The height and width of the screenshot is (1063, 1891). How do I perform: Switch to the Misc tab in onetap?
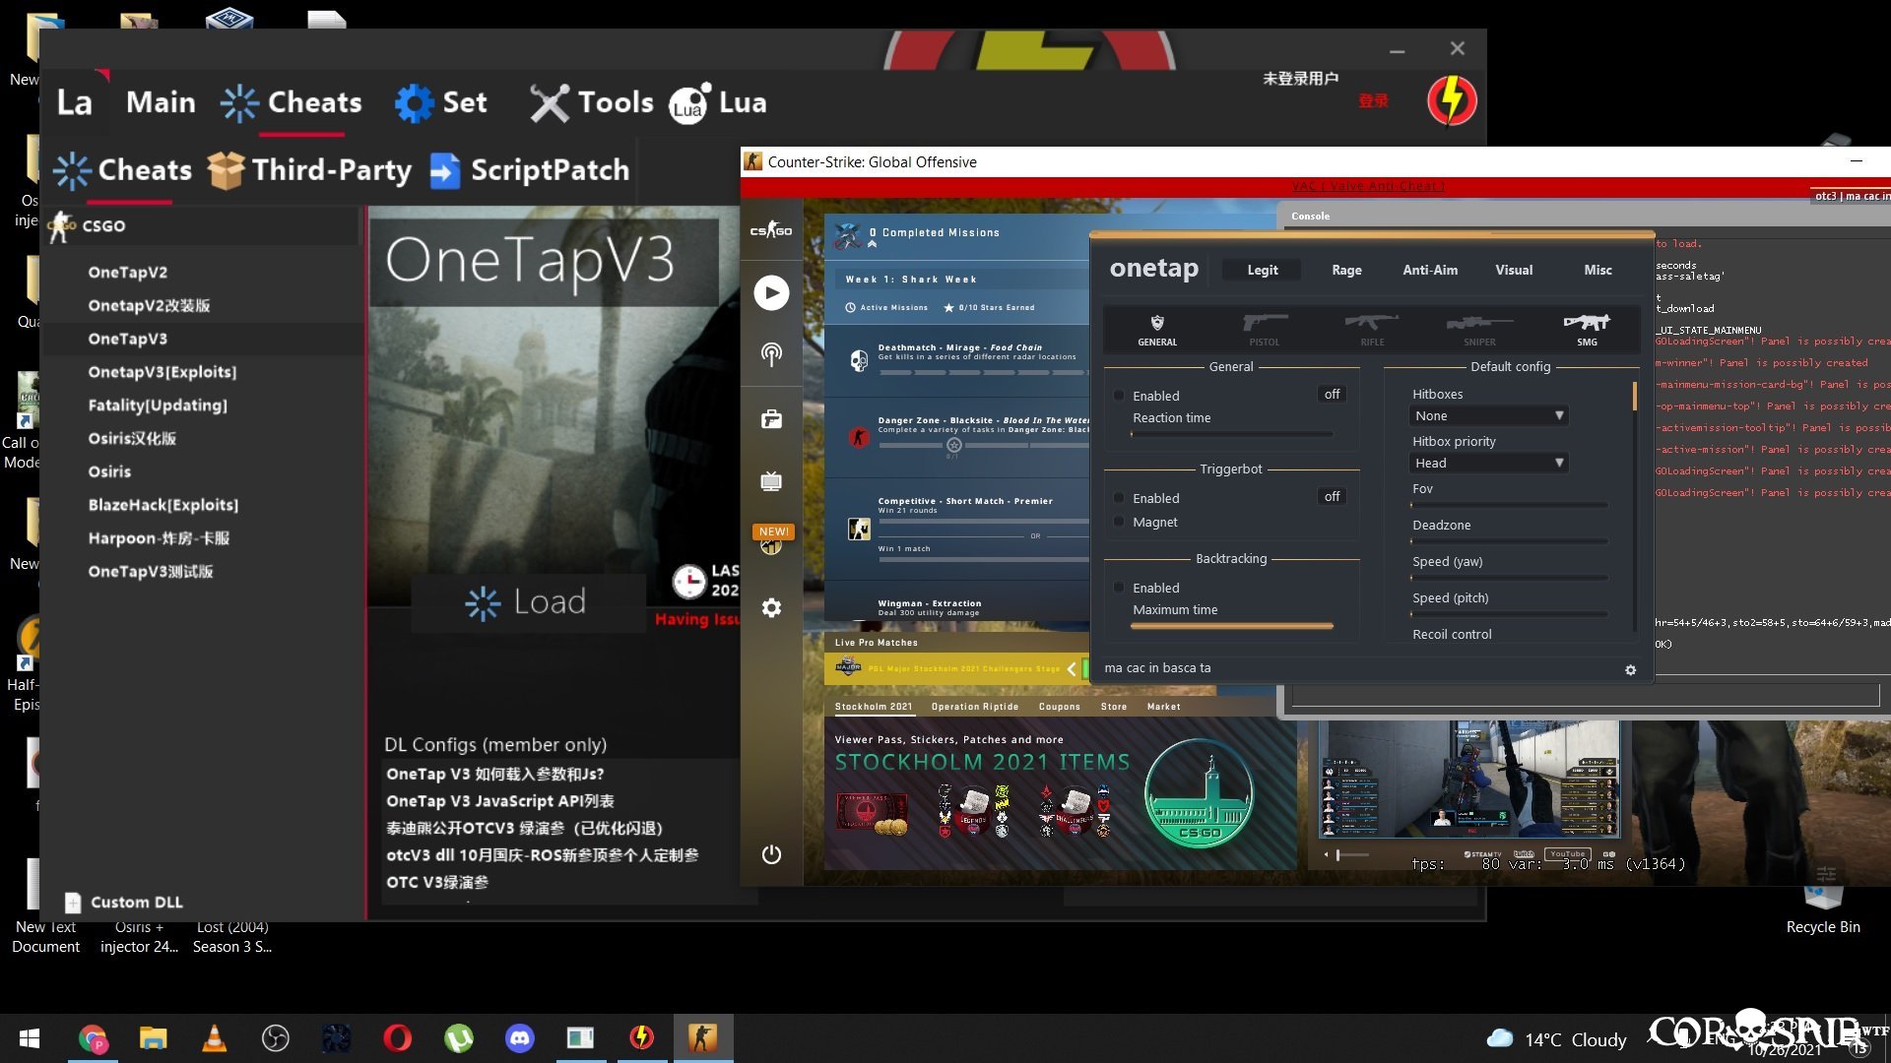[x=1598, y=270]
